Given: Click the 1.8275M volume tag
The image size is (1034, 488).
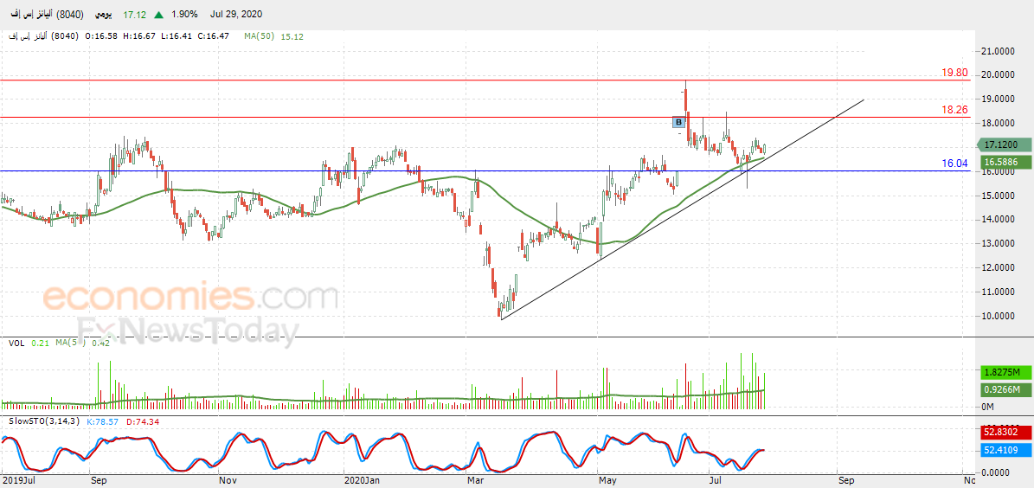Looking at the screenshot, I should 1005,371.
